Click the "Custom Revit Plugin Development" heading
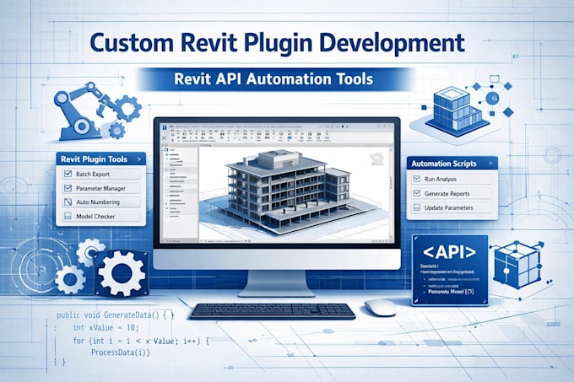This screenshot has height=382, width=574. pyautogui.click(x=277, y=43)
